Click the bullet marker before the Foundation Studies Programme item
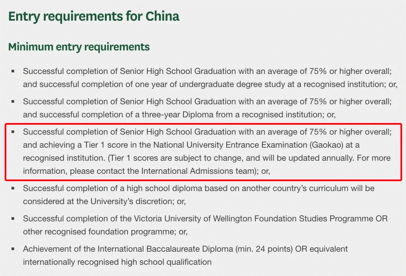406x276 pixels. point(13,219)
